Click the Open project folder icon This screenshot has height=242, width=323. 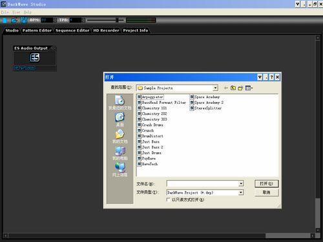14,21
